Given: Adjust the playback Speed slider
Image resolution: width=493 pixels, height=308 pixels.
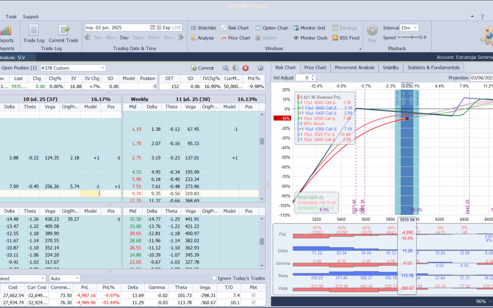Looking at the screenshot, I should (x=411, y=37).
